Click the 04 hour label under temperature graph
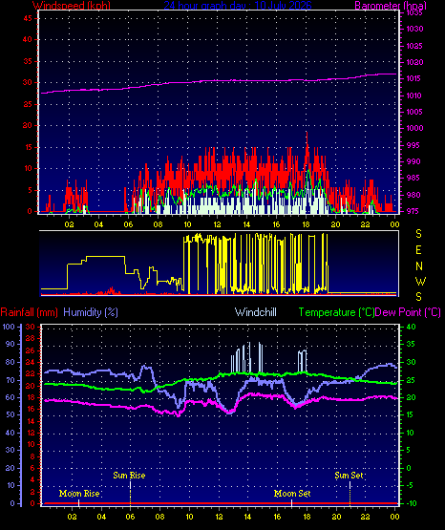Image resolution: width=445 pixels, height=530 pixels. [101, 517]
